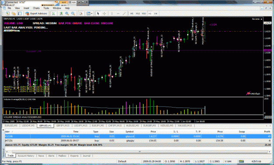The height and width of the screenshot is (165, 274).
Task: Switch to XAUUSD,M15 chart tab
Action: pyautogui.click(x=185, y=126)
